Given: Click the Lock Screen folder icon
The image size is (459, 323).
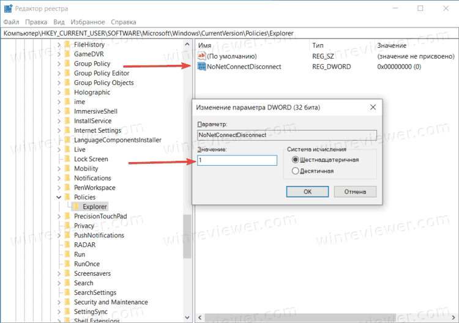Looking at the screenshot, I should point(67,159).
